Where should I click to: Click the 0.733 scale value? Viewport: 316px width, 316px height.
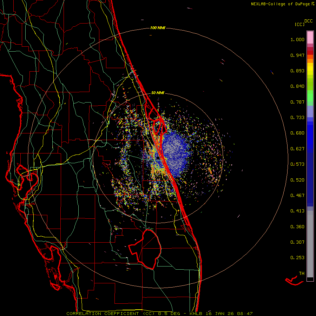click(297, 118)
